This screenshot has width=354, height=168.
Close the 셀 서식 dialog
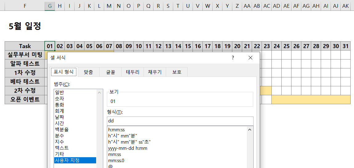coord(250,58)
